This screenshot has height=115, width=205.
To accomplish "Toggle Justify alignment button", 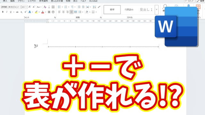I will click(x=71, y=12).
